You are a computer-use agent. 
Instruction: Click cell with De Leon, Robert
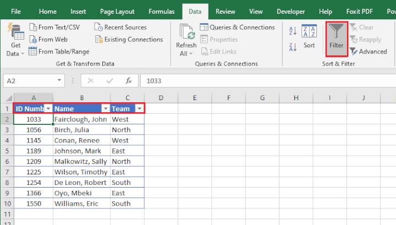81,183
